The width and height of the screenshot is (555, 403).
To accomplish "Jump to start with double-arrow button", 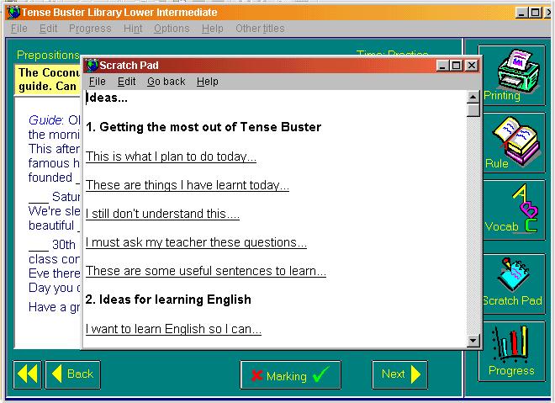I will (x=28, y=374).
